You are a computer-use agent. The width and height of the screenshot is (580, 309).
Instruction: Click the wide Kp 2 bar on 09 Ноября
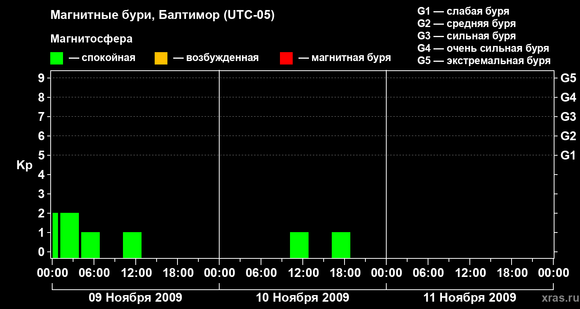click(70, 235)
